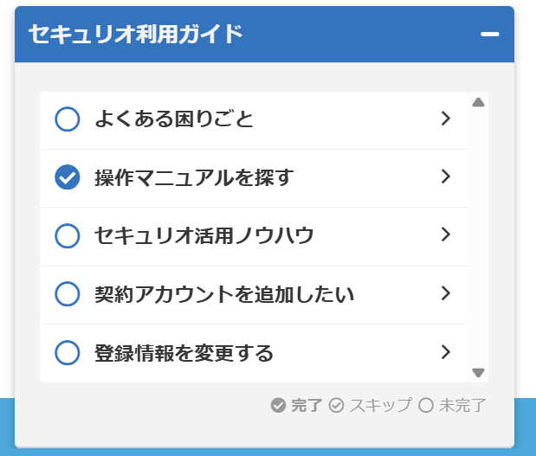Click the 完了 legend checkmark icon
This screenshot has height=456, width=536.
pos(278,405)
